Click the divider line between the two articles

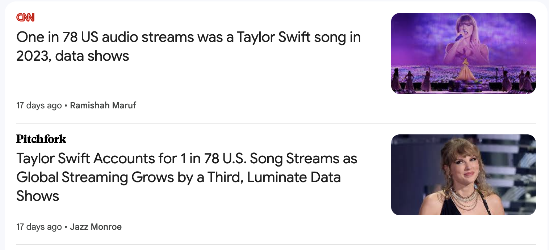[x=275, y=123]
